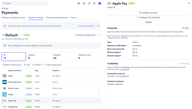Click the Settings breadcrumb link
The image size is (192, 109).
[5, 8]
